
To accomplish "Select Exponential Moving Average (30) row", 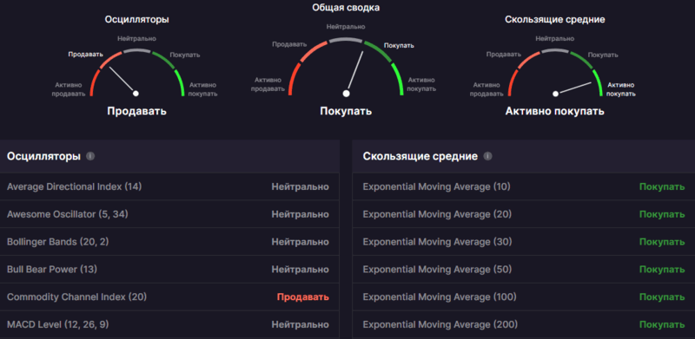I will coord(524,242).
